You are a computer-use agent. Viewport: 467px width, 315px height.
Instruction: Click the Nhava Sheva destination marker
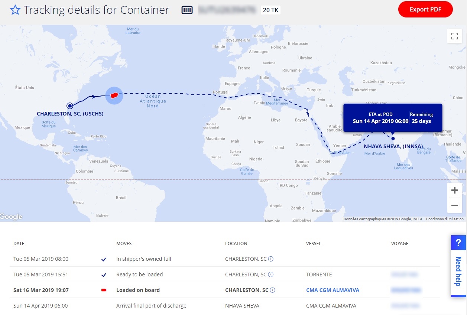393,139
